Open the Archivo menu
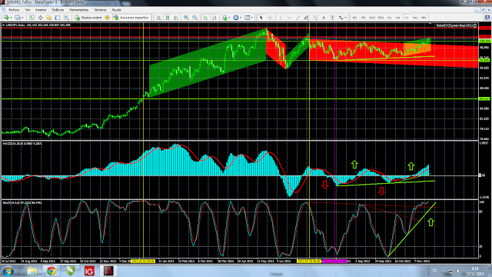Screen dimensions: 492x277 (x=14, y=10)
